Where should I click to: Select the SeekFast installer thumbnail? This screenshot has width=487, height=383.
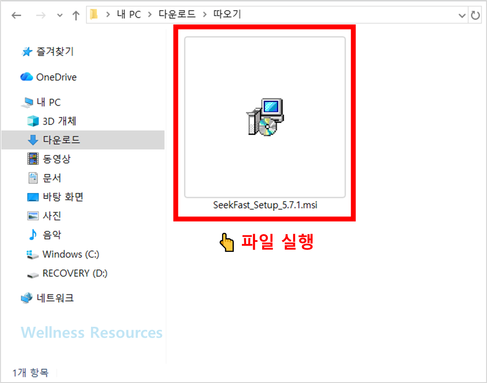[265, 117]
